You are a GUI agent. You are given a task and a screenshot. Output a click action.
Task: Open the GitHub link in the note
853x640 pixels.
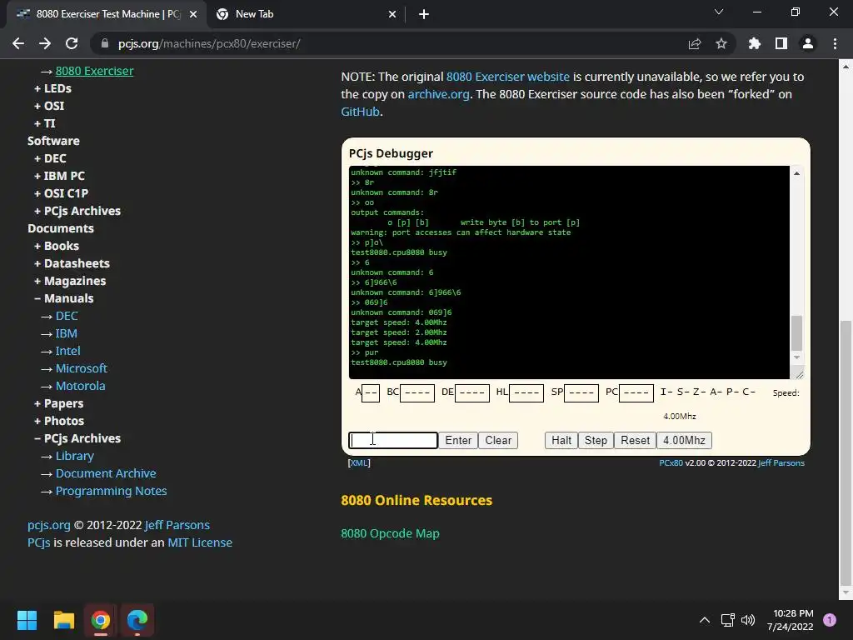click(360, 112)
